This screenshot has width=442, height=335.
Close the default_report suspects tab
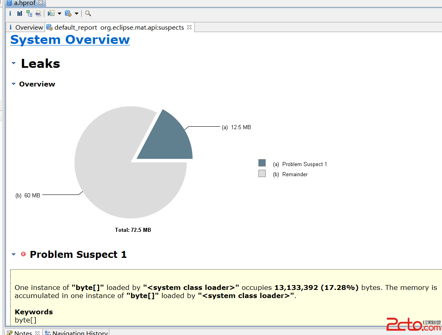coord(189,27)
